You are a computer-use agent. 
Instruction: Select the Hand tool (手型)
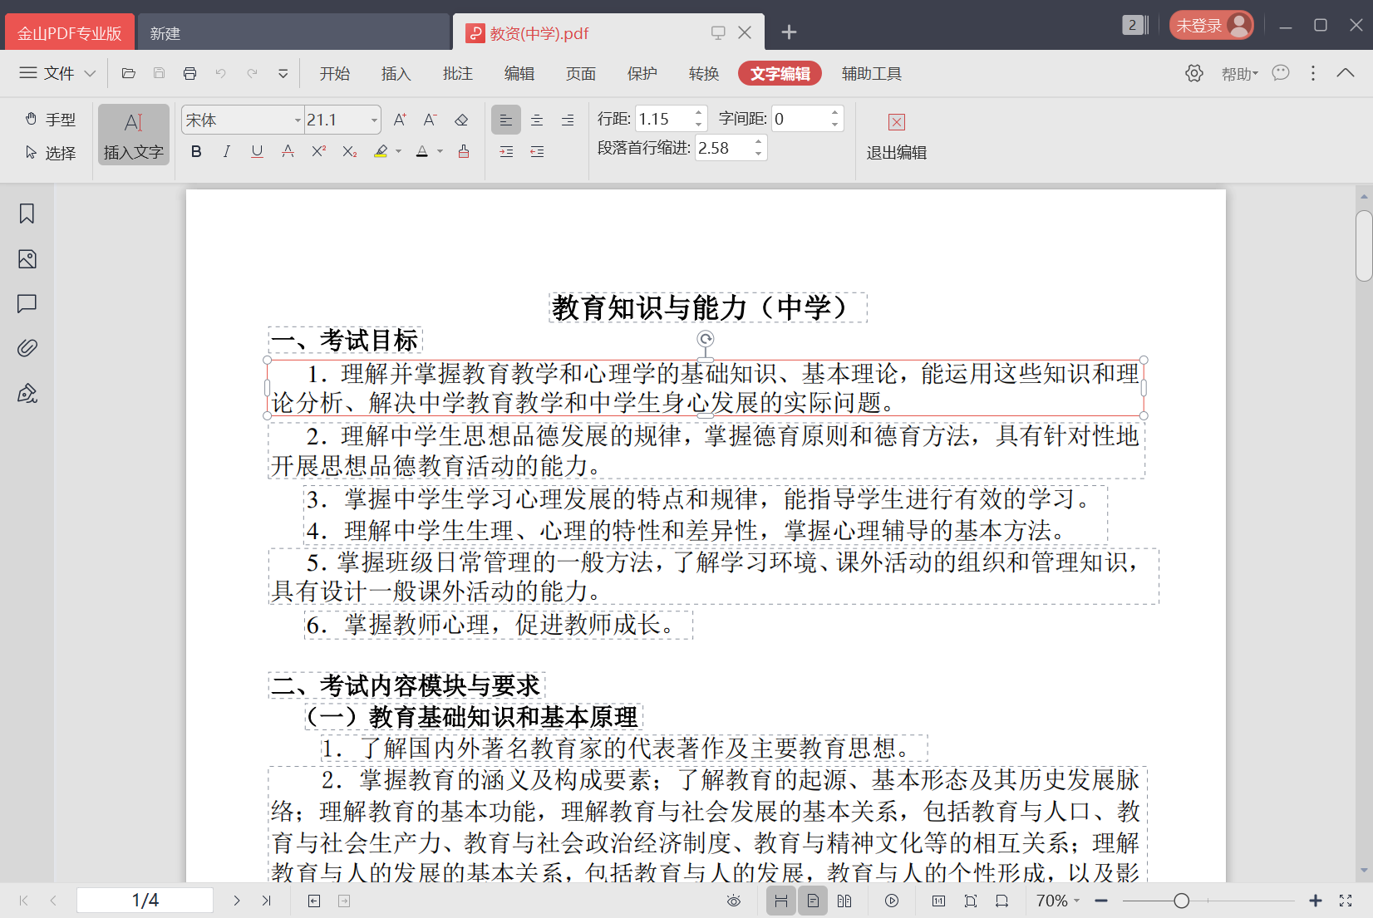click(50, 120)
